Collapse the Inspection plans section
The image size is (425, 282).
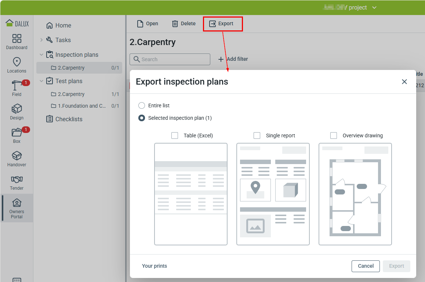pyautogui.click(x=41, y=55)
